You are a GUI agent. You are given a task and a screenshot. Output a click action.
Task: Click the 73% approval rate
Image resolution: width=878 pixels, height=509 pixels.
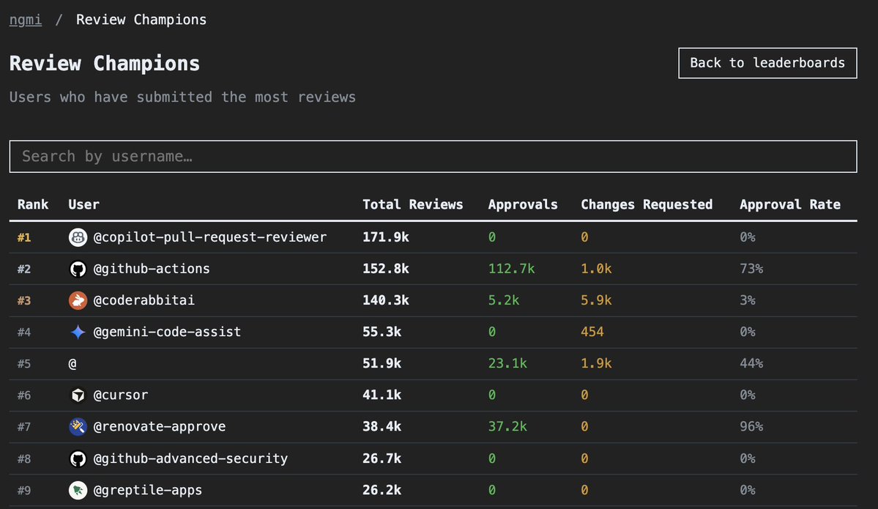coord(751,269)
